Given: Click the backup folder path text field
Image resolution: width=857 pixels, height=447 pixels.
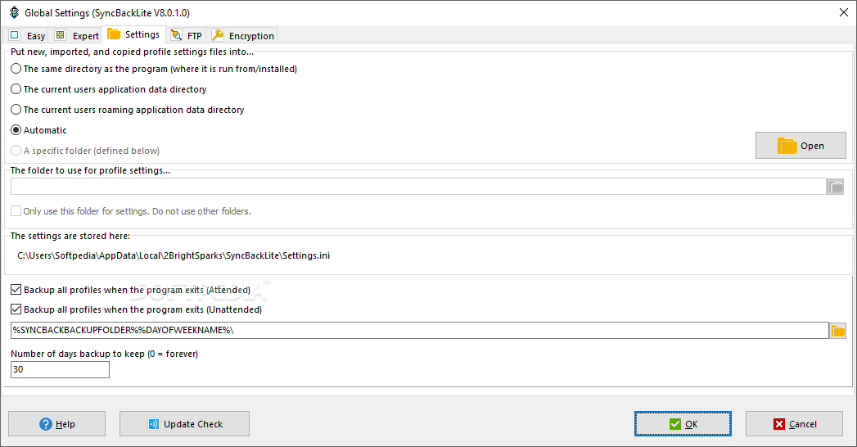Looking at the screenshot, I should 419,330.
